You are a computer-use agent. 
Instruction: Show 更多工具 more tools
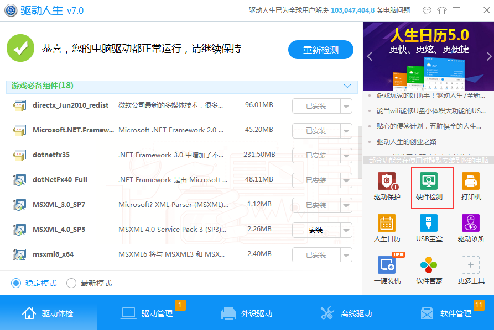(471, 270)
